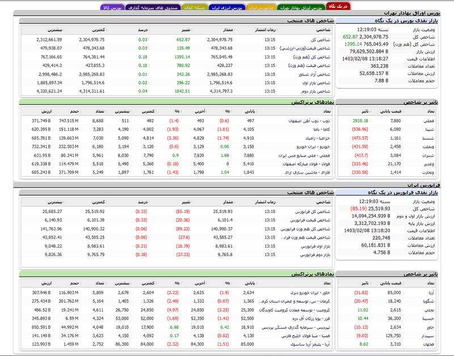This screenshot has width=454, height=356.
Task: Select the در یک نگاه tab
Action: point(338,6)
